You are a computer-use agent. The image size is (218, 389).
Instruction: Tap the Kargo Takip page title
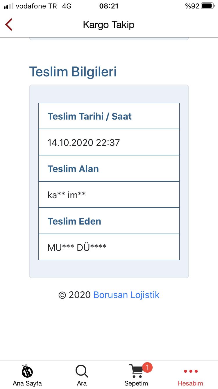109,25
